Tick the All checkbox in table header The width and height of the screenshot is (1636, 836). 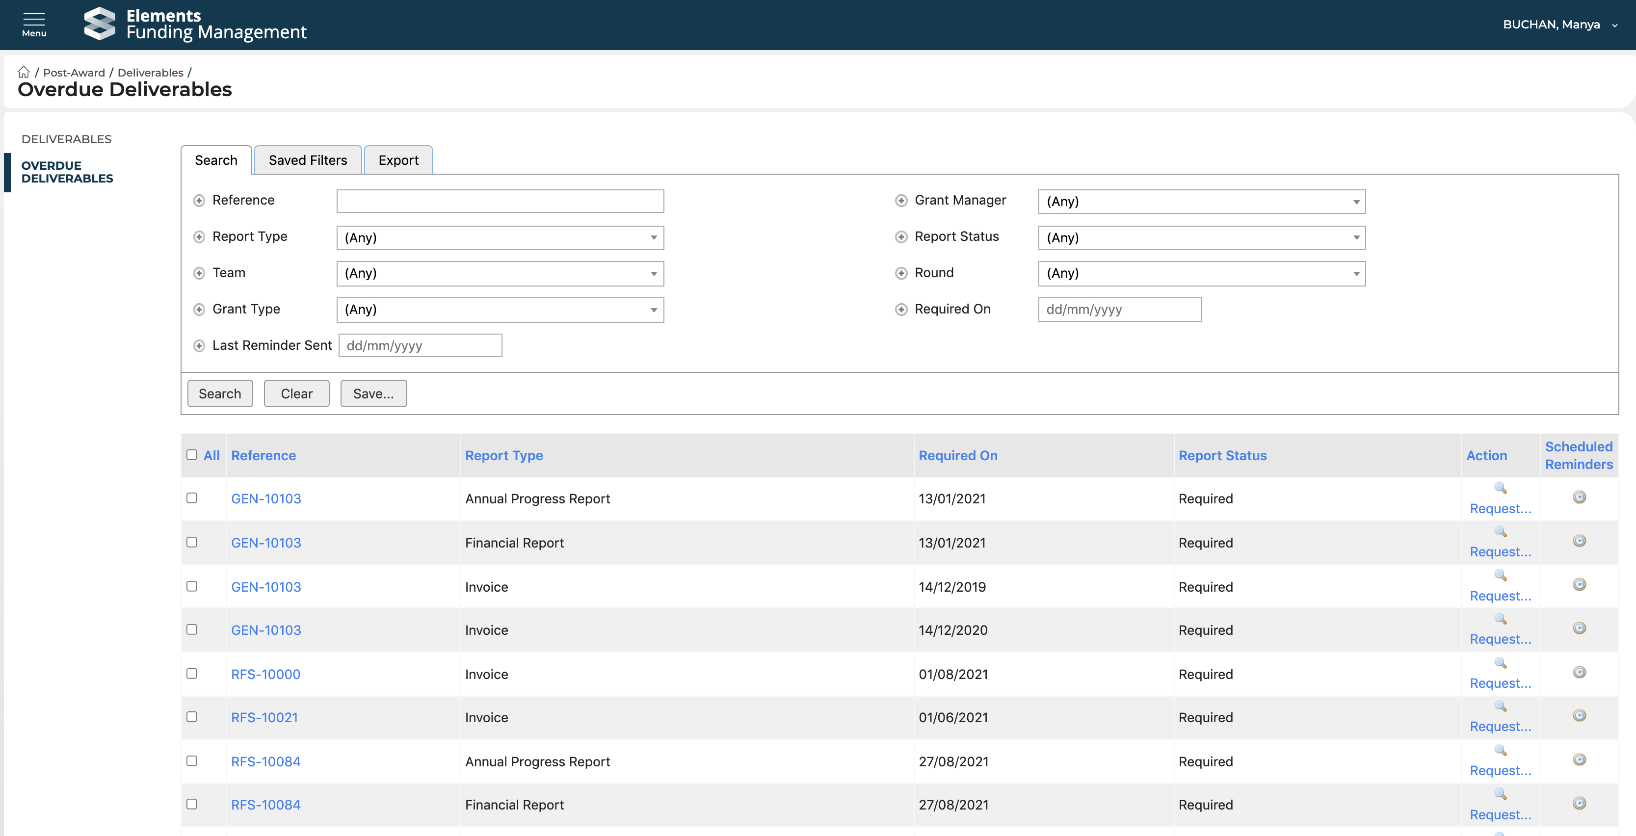pyautogui.click(x=192, y=454)
